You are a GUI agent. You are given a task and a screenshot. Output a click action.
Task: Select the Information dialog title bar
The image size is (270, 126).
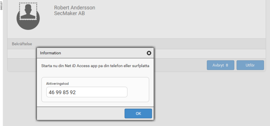pos(91,53)
